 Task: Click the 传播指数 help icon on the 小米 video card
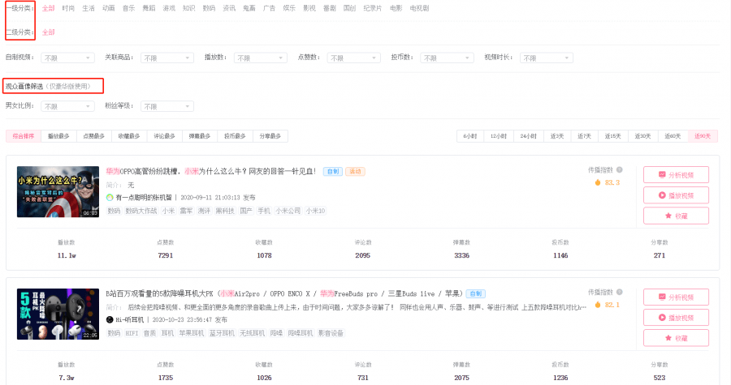tap(619, 169)
